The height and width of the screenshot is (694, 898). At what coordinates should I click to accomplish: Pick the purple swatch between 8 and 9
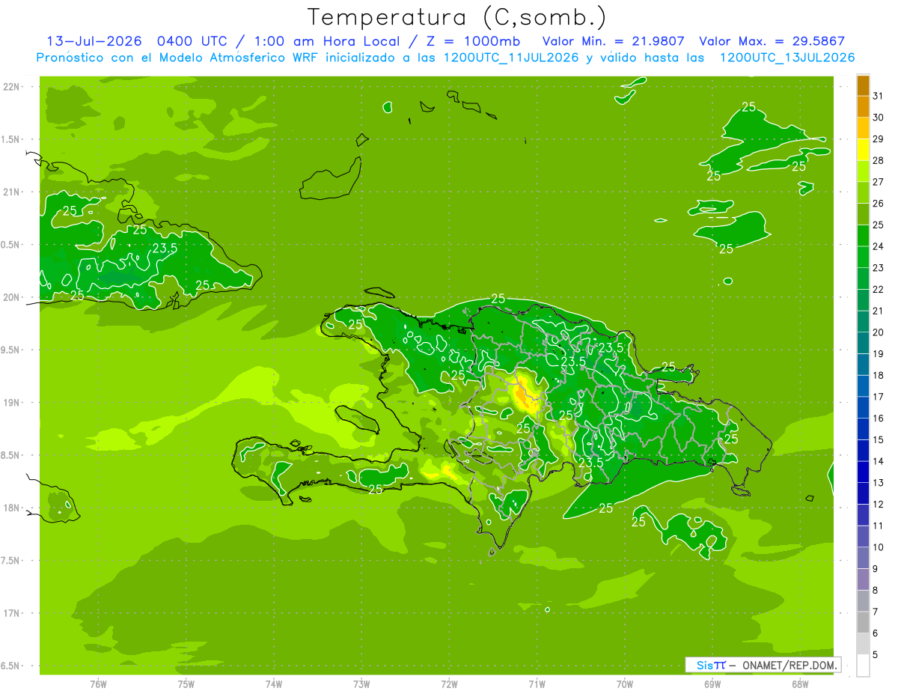(x=863, y=579)
